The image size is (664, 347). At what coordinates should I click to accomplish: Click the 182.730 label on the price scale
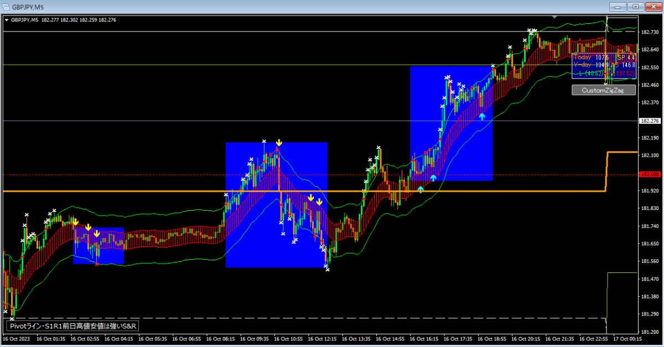(x=650, y=32)
